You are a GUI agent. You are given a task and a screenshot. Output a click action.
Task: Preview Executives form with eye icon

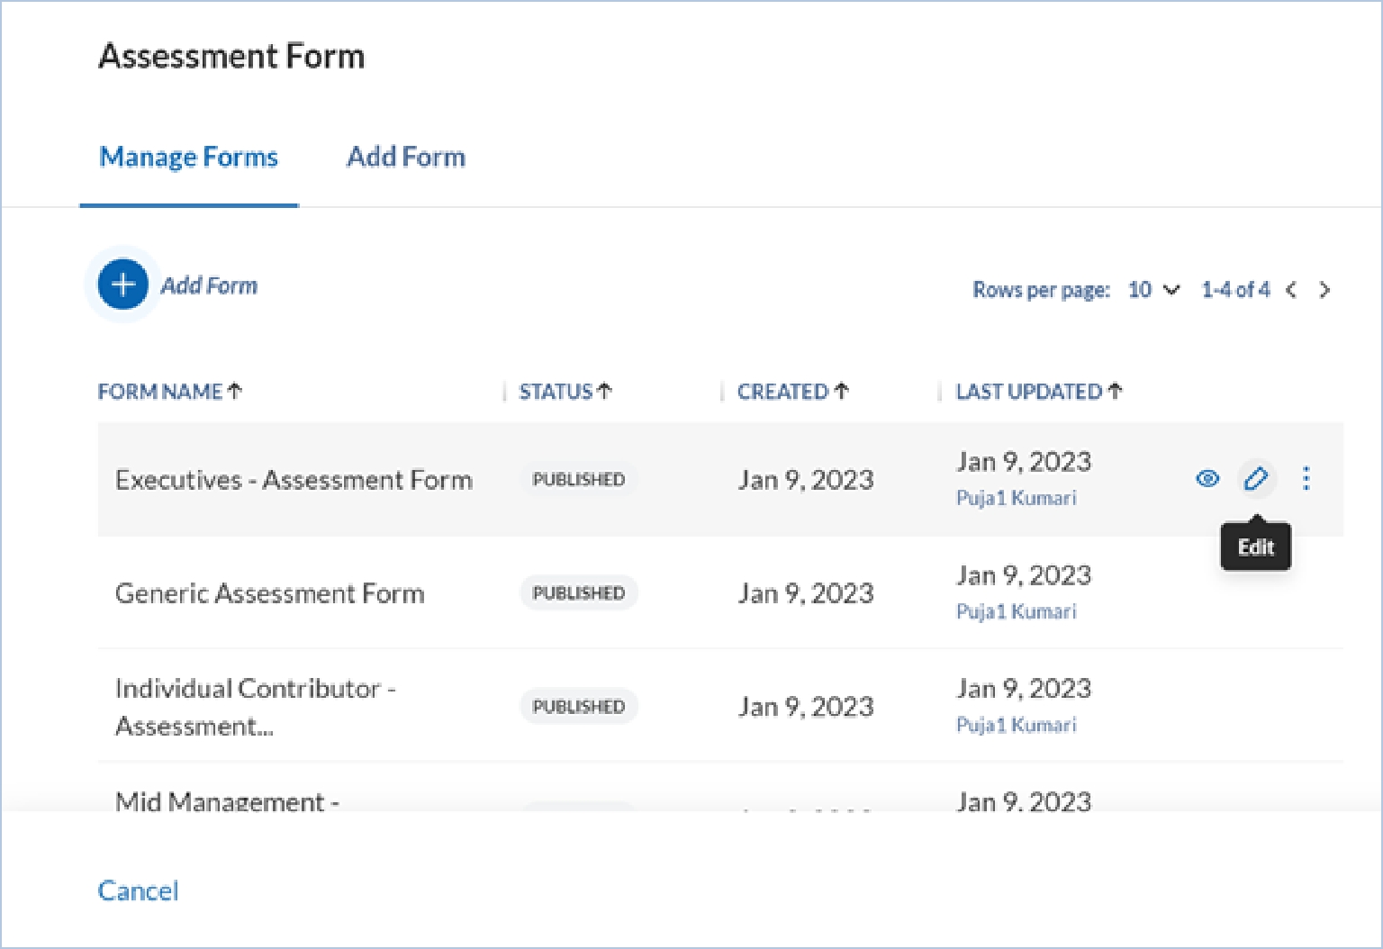pyautogui.click(x=1207, y=479)
